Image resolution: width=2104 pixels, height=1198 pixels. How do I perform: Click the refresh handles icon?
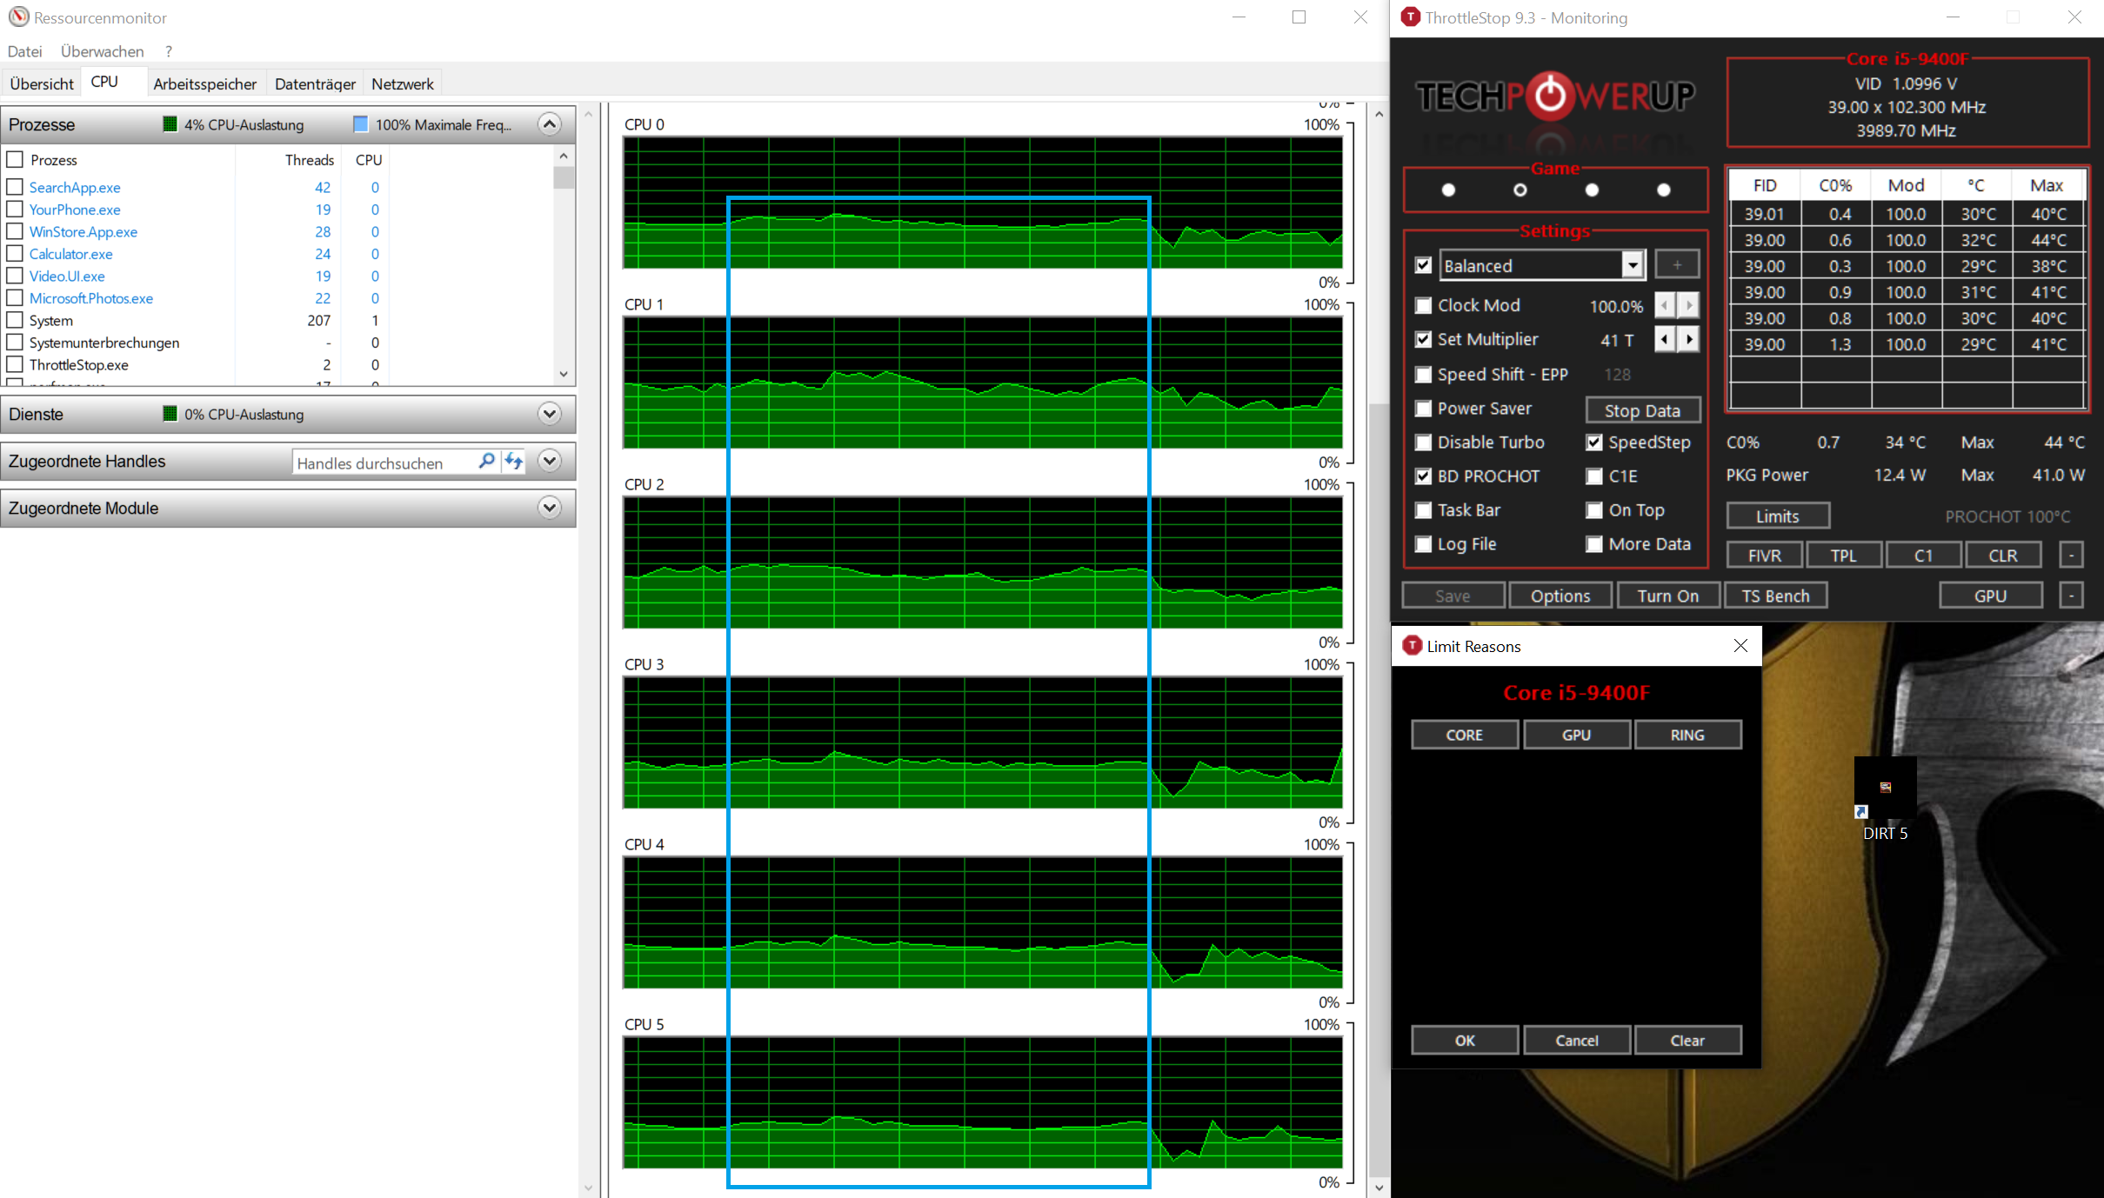[515, 462]
